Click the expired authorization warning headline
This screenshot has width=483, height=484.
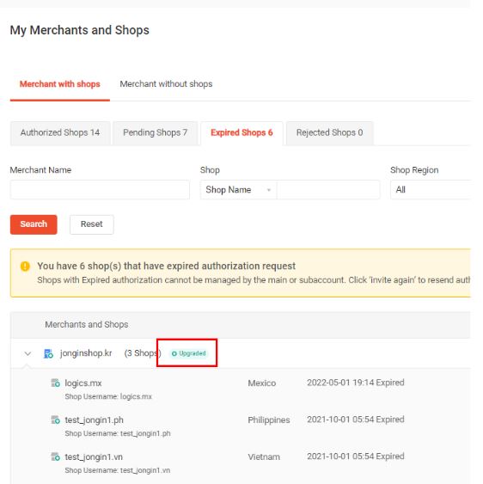click(x=167, y=267)
